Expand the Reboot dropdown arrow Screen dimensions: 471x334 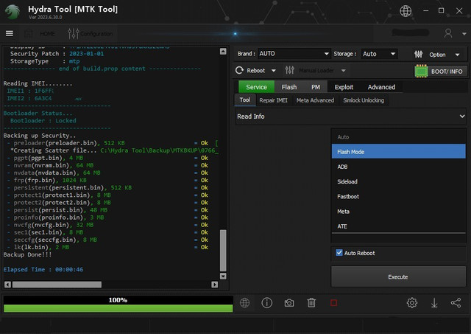point(273,71)
